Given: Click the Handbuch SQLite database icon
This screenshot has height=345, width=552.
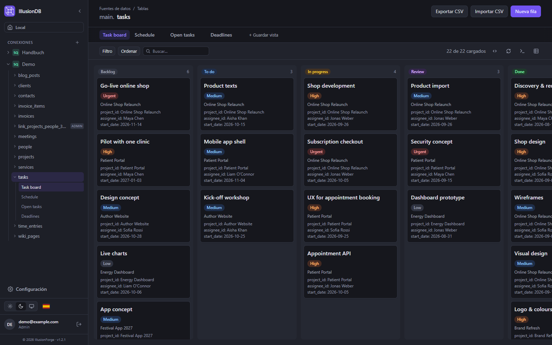Looking at the screenshot, I should pyautogui.click(x=16, y=52).
